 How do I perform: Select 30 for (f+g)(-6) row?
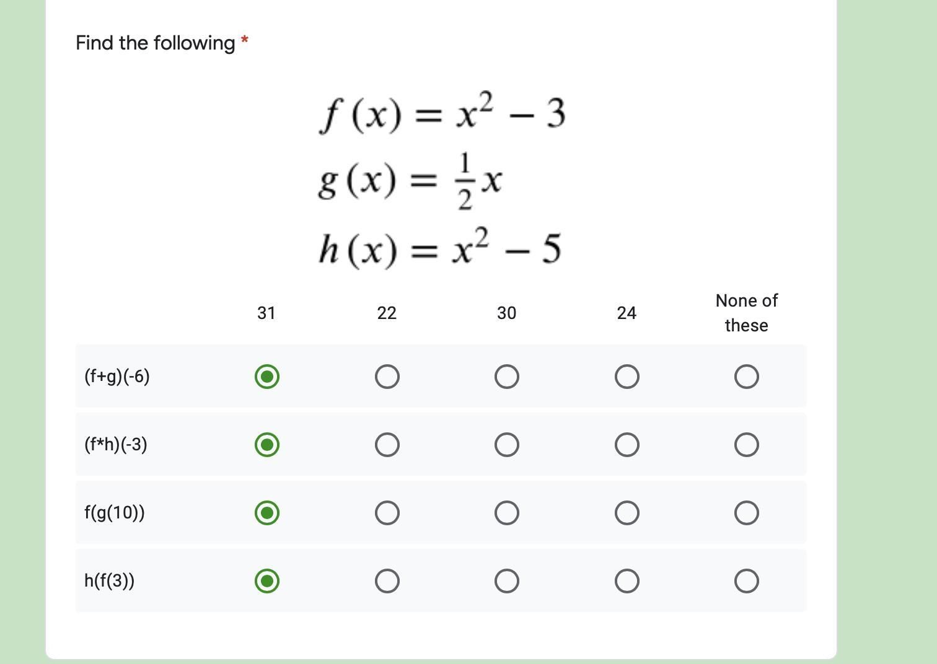506,377
